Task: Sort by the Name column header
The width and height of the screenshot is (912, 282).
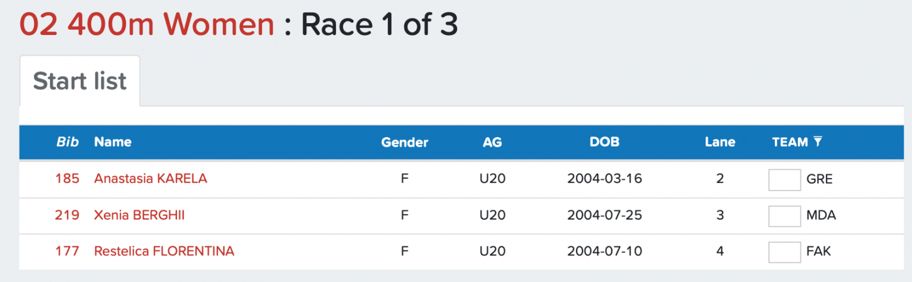Action: tap(113, 142)
